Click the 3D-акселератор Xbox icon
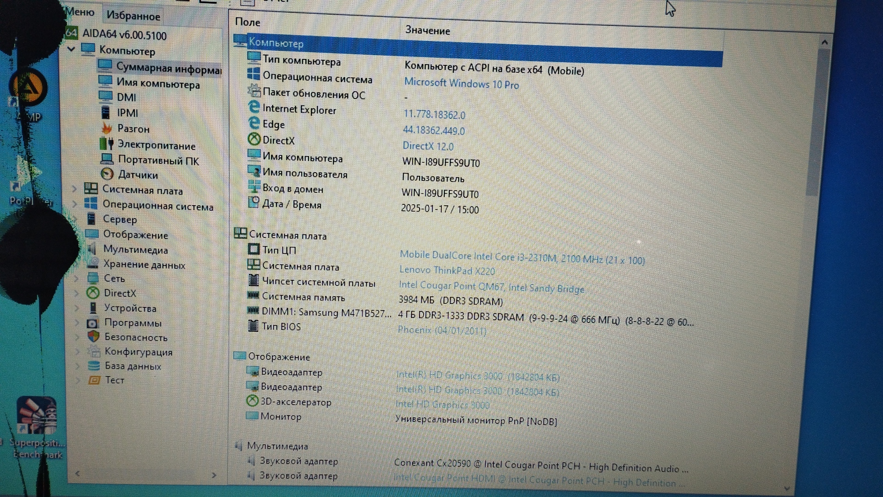The height and width of the screenshot is (497, 883). coord(252,401)
